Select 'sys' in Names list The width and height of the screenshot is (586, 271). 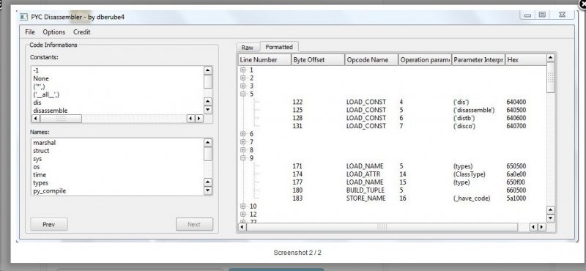37,159
